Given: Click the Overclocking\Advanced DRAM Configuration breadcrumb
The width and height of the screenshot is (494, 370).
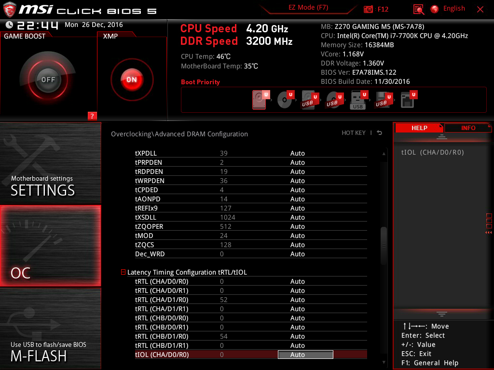Looking at the screenshot, I should [179, 134].
